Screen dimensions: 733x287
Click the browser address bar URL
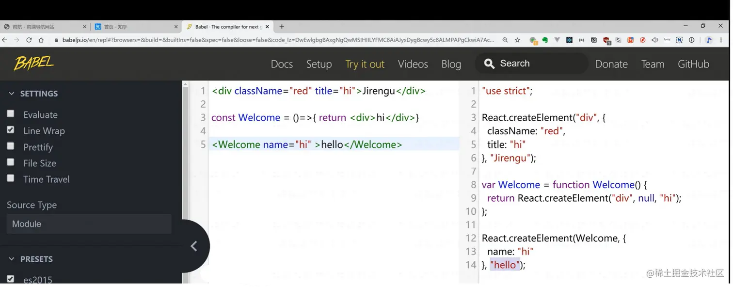click(278, 40)
